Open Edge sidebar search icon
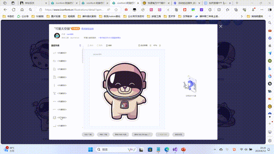This screenshot has height=154, width=274. tap(270, 23)
